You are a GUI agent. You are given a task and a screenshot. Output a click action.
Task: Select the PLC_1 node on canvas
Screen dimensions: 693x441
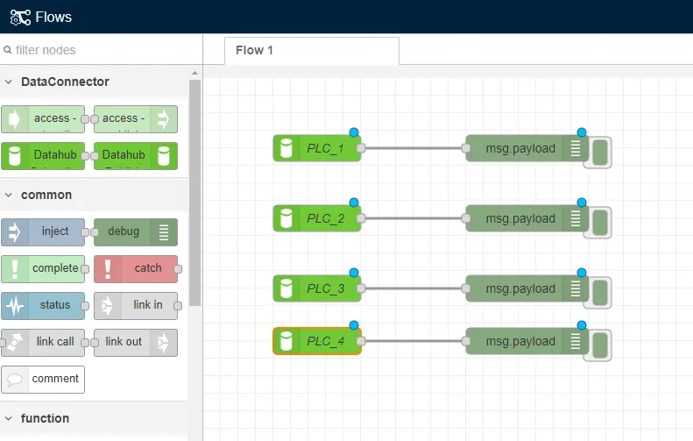317,148
